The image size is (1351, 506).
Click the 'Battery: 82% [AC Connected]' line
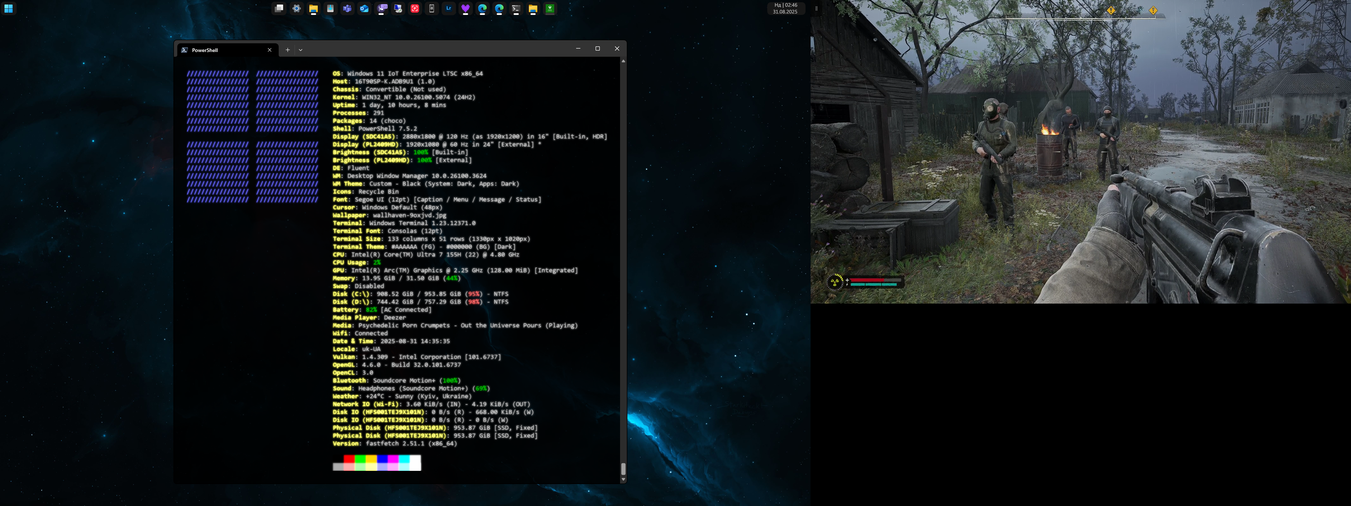pos(382,310)
